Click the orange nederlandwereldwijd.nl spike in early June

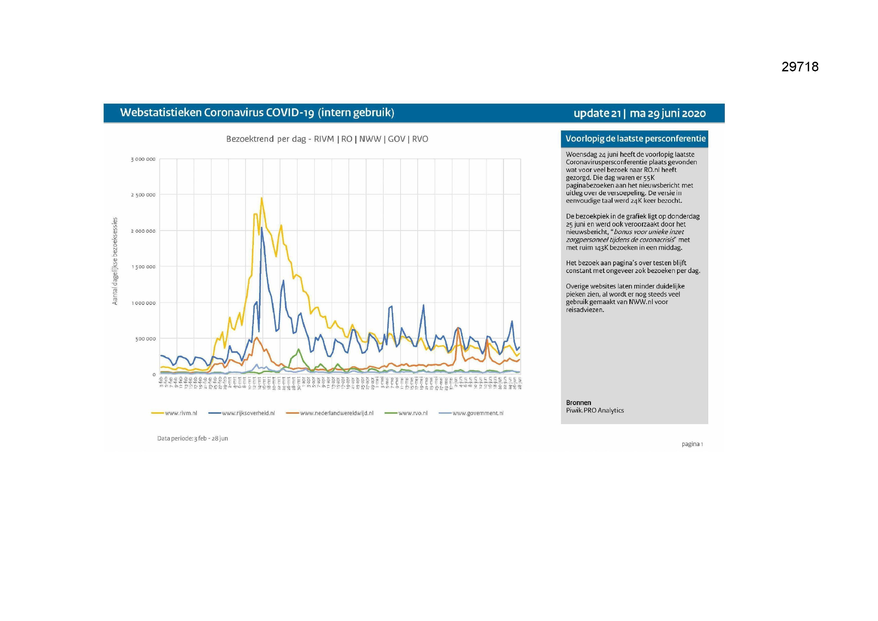click(x=458, y=329)
